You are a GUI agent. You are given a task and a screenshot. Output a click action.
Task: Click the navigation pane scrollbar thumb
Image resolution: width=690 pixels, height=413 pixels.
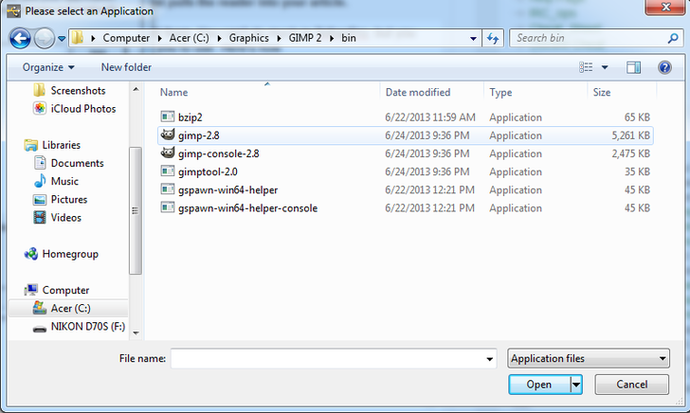[x=136, y=210]
